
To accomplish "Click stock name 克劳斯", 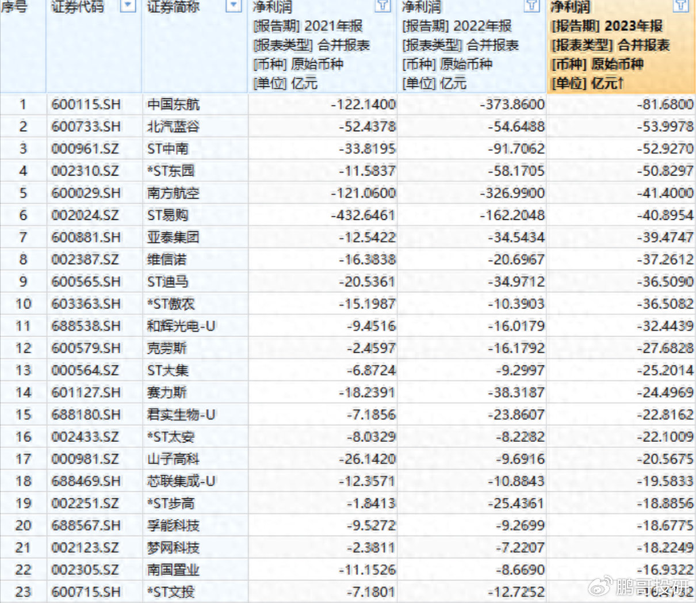I will [x=167, y=348].
